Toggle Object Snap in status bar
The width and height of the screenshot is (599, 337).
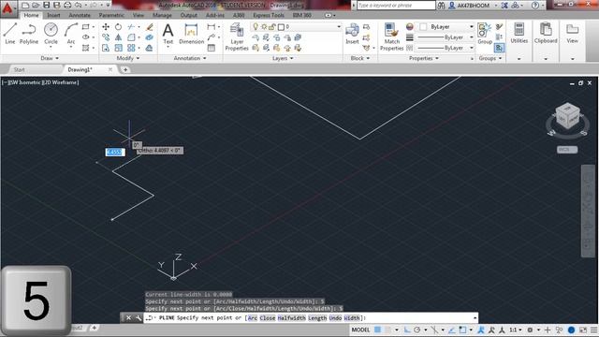pyautogui.click(x=462, y=330)
